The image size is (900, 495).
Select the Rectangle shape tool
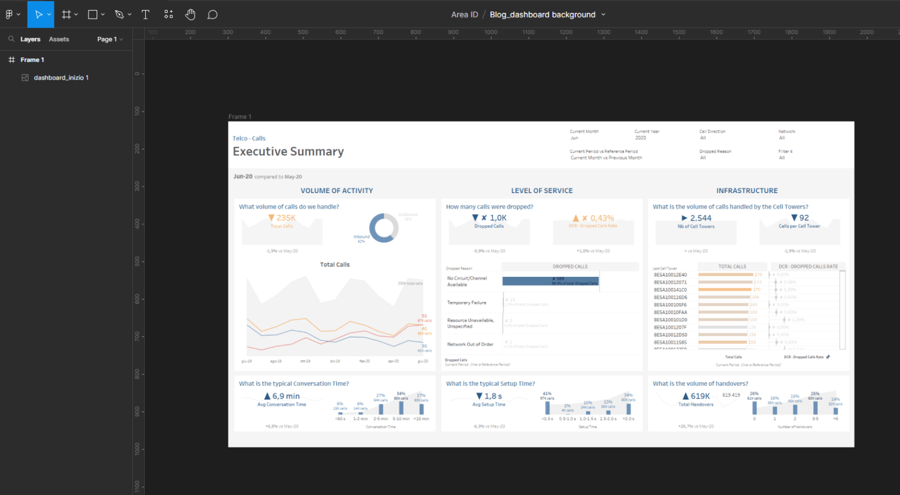pos(91,14)
